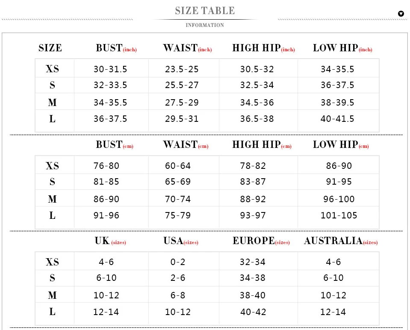Select the BUST (inch) column header
This screenshot has width=410, height=330.
(x=116, y=48)
